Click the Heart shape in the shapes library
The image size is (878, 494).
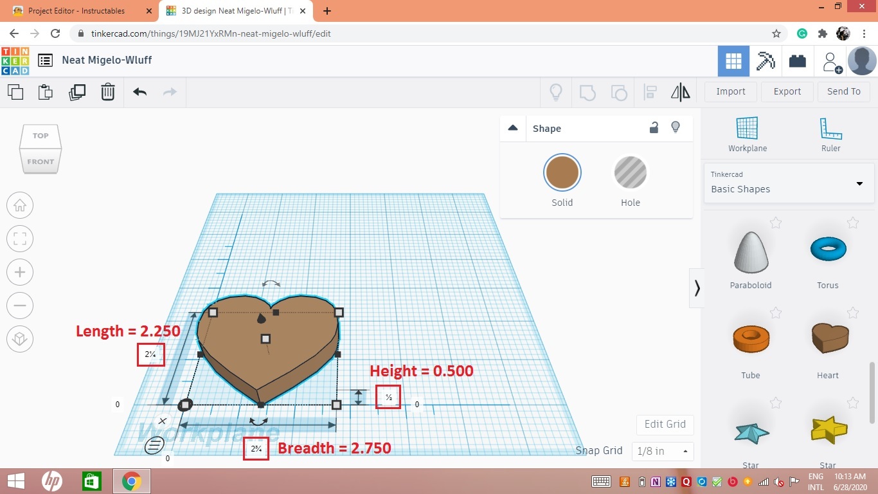[828, 338]
